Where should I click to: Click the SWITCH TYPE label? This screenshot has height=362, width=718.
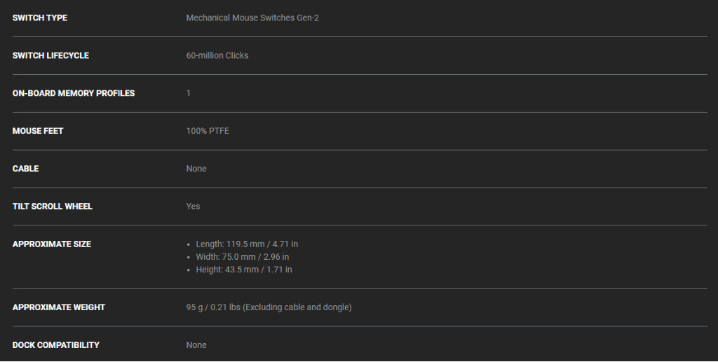tap(40, 18)
